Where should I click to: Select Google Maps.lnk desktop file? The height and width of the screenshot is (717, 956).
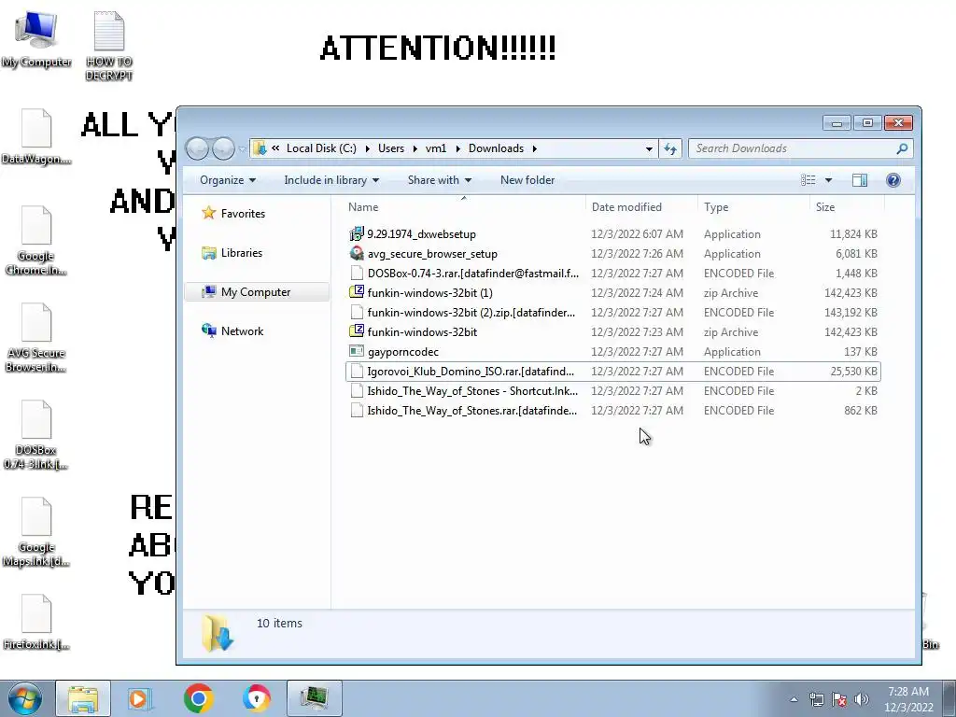pyautogui.click(x=36, y=531)
